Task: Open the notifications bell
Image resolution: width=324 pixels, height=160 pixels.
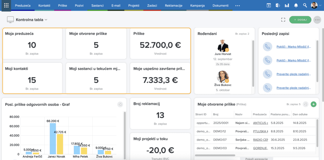Action: tap(296, 6)
